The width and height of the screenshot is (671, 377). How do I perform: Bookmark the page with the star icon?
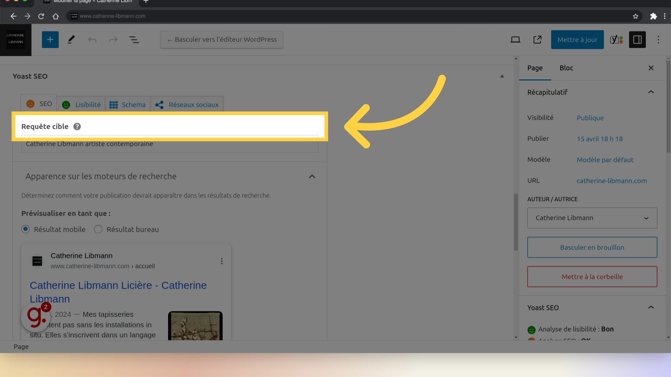point(636,16)
